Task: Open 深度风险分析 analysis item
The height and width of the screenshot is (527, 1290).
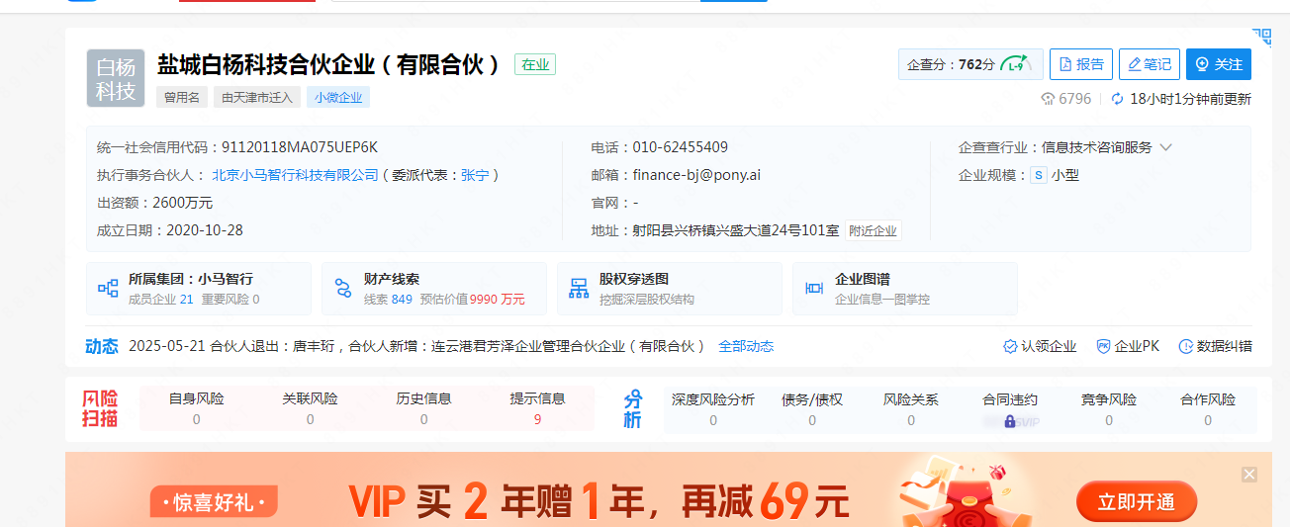Action: point(713,408)
